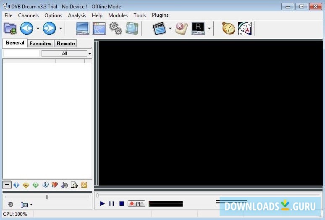Stop playback with the Stop button

[x=122, y=204]
